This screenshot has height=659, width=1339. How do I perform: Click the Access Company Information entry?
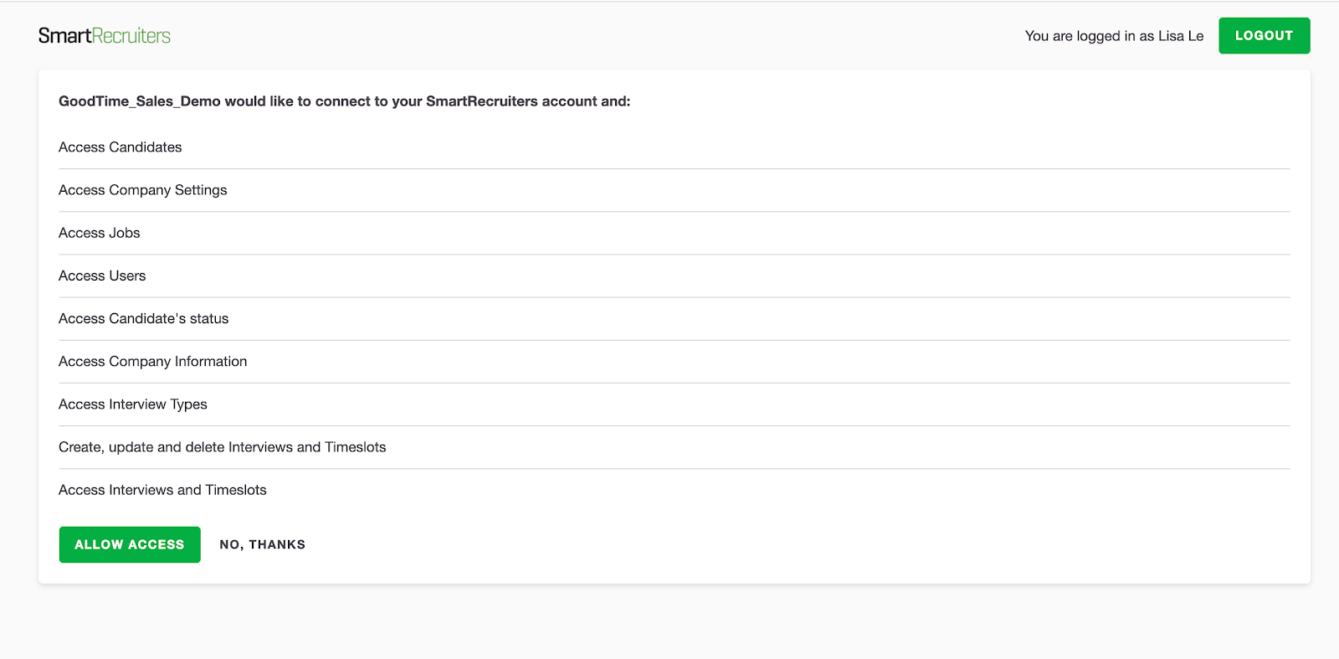(153, 361)
